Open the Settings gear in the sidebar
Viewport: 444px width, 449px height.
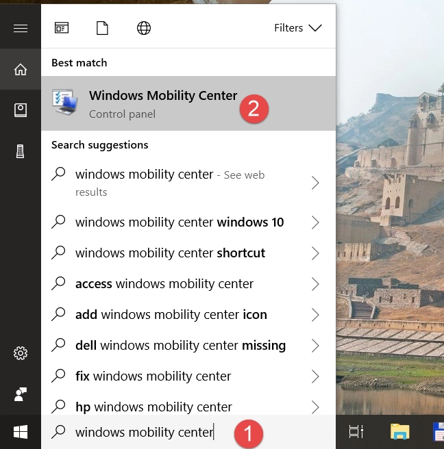pyautogui.click(x=21, y=353)
